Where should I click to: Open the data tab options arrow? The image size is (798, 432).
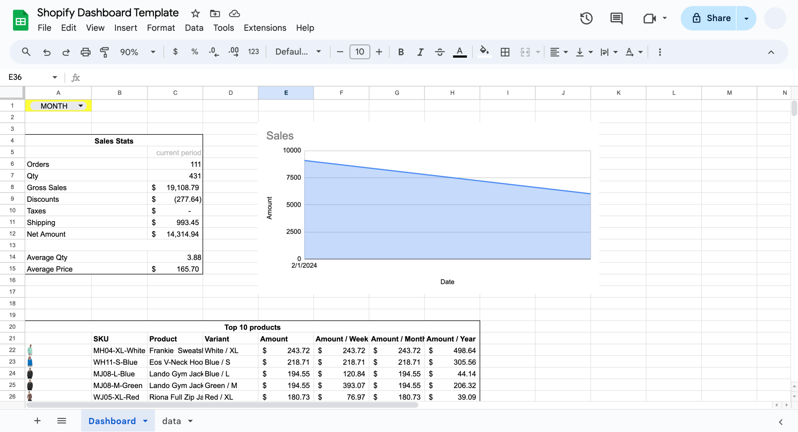(190, 421)
